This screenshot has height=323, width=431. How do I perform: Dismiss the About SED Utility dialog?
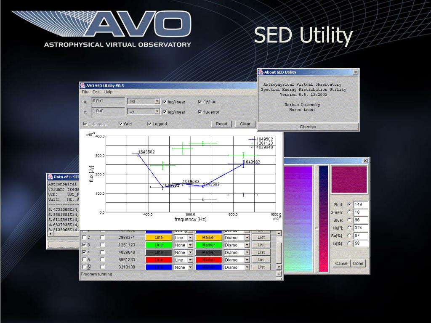[308, 127]
